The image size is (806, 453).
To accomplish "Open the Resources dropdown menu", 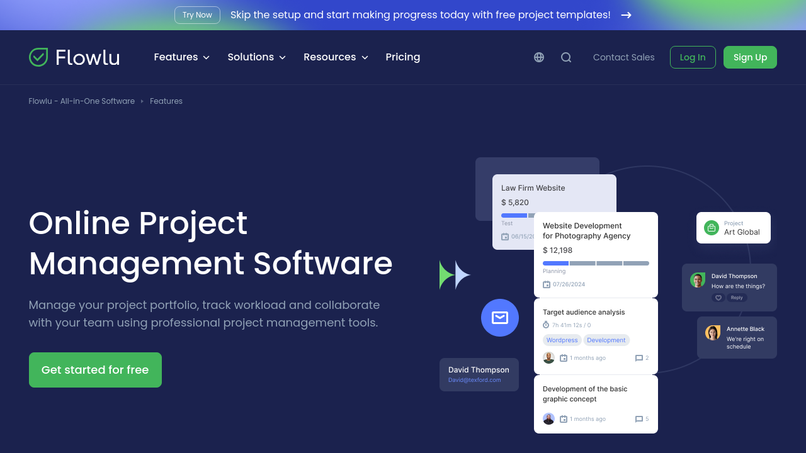I will click(336, 57).
